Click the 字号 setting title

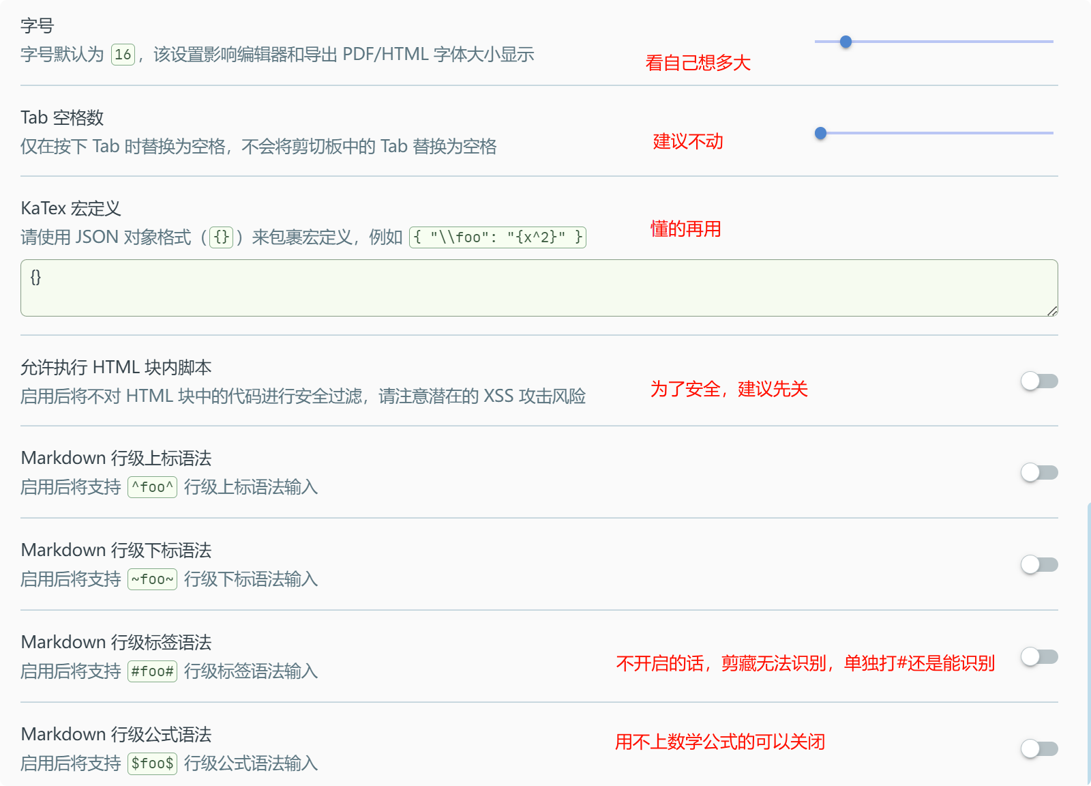point(37,26)
